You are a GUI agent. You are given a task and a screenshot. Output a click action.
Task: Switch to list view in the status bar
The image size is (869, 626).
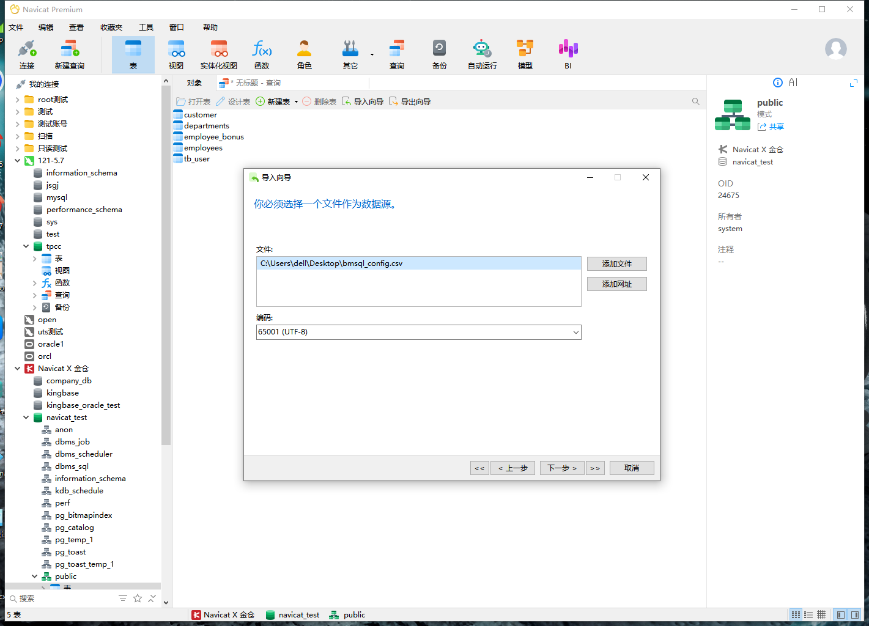pyautogui.click(x=808, y=615)
